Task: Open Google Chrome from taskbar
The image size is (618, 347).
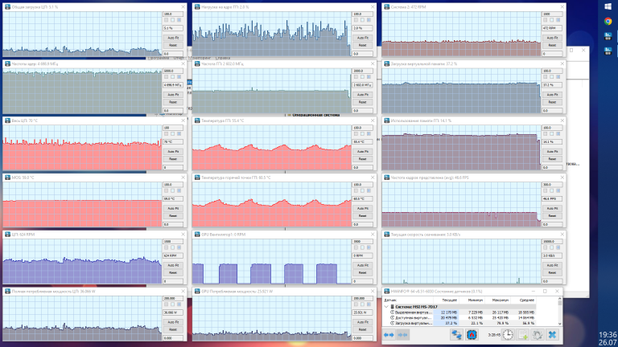Action: 608,21
